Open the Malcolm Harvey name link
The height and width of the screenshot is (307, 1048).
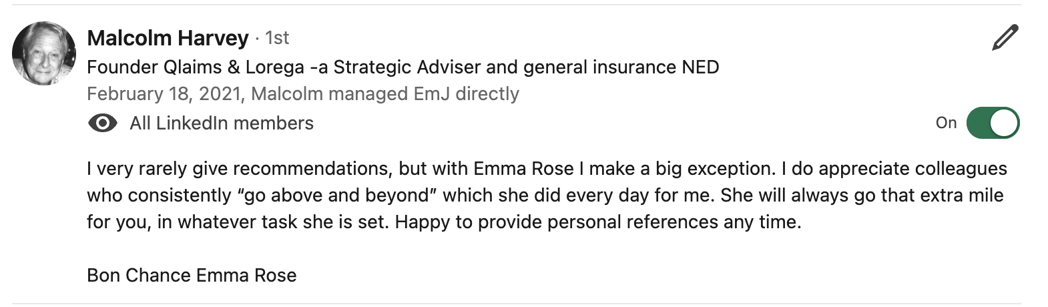(x=168, y=38)
